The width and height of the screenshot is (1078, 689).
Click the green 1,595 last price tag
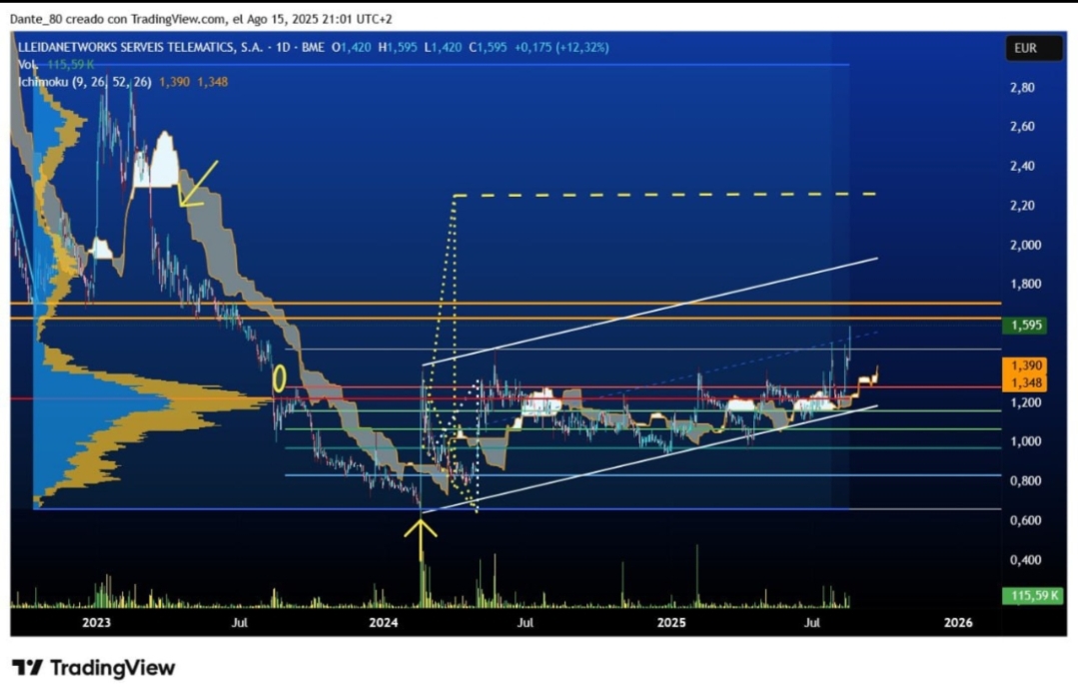1024,325
